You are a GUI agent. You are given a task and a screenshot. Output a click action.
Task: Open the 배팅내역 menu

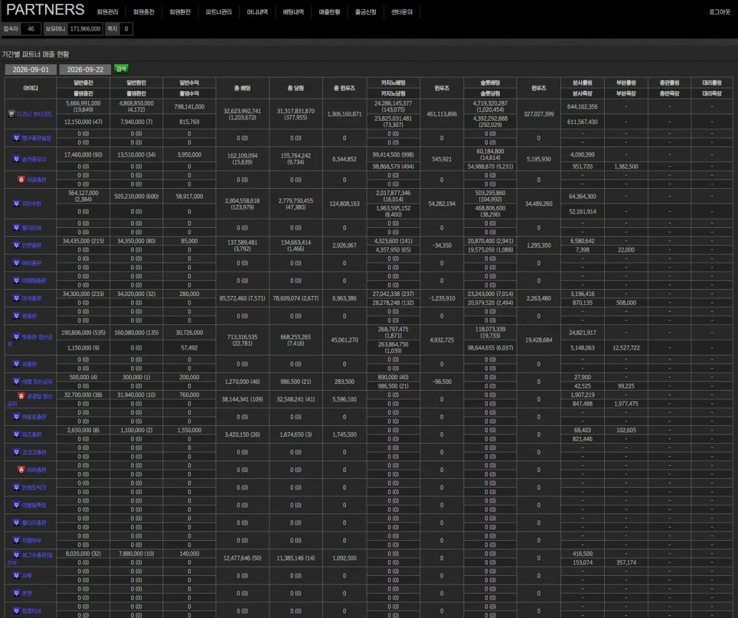point(293,12)
